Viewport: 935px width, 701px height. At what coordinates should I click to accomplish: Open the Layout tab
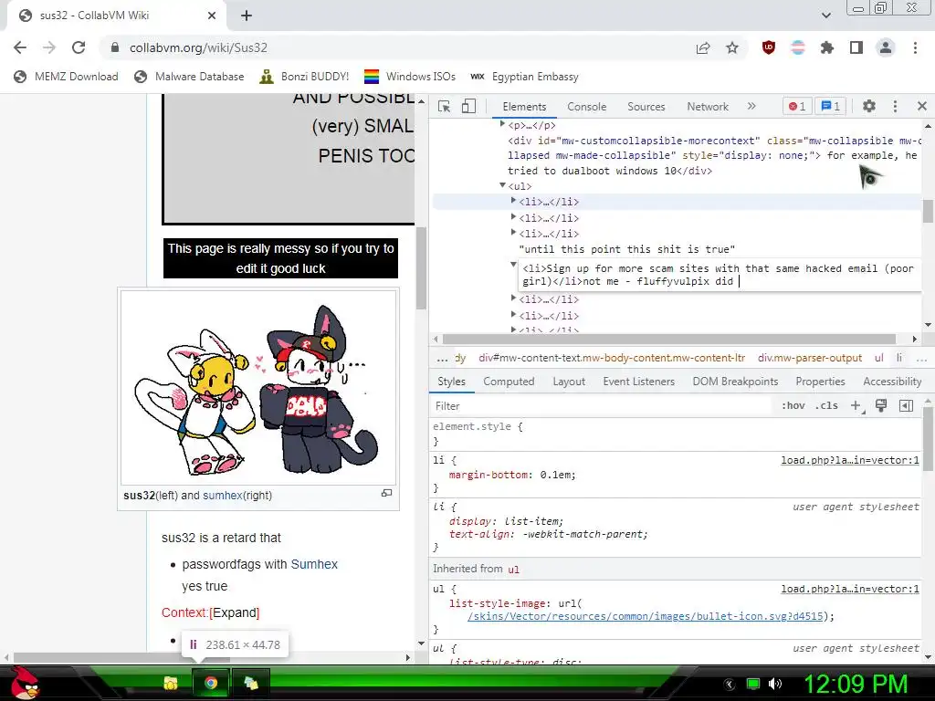pos(569,382)
